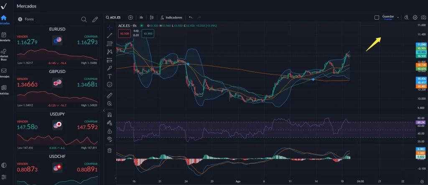The width and height of the screenshot is (428, 185).
Task: Select the Text annotation tool
Action: [x=110, y=76]
